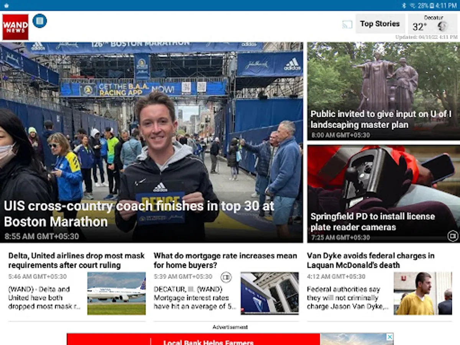Viewport: 460px width, 345px height.
Task: Tap the 4:11 PM clock
Action: click(447, 5)
